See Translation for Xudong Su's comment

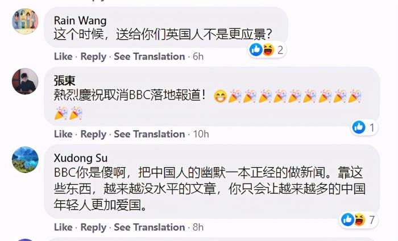149,227
